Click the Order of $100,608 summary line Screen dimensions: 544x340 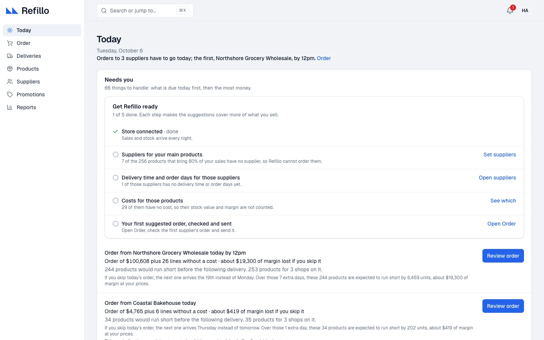pyautogui.click(x=213, y=261)
